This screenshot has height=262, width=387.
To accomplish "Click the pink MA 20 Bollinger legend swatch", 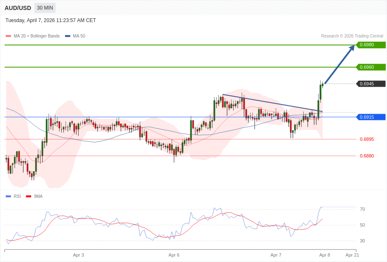I will [8, 36].
